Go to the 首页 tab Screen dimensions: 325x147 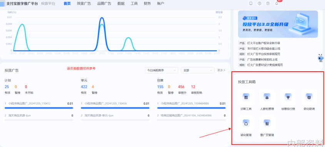(x=67, y=3)
